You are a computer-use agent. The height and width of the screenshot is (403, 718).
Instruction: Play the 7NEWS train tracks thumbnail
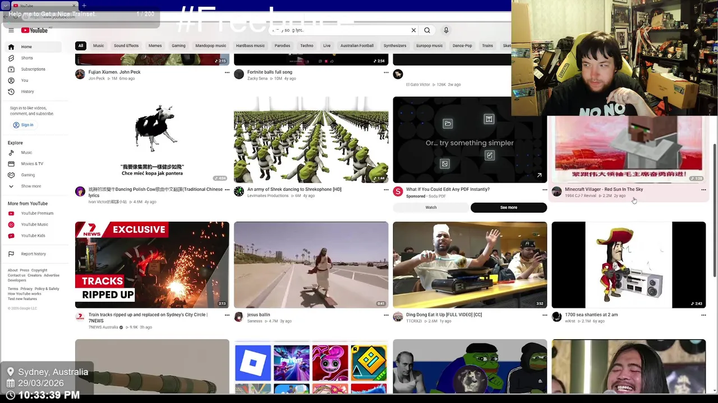[x=152, y=265]
